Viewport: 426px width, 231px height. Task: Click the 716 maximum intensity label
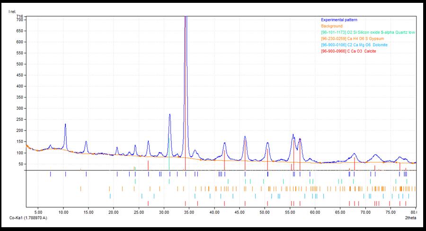(x=19, y=17)
